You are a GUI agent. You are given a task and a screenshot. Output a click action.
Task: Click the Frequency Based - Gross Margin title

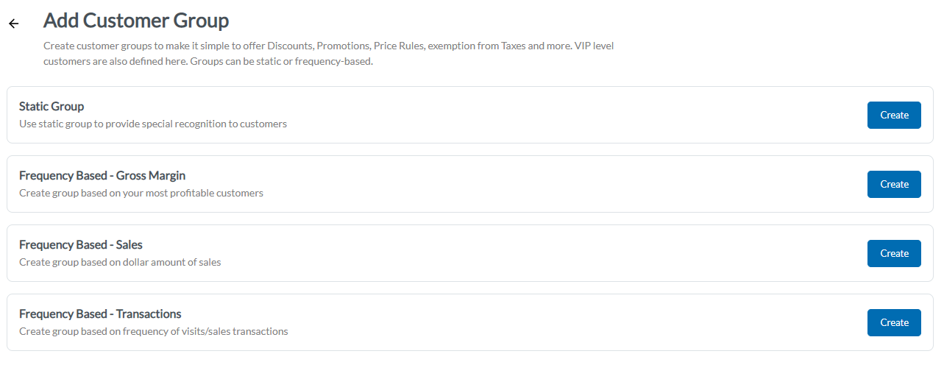[x=102, y=176]
